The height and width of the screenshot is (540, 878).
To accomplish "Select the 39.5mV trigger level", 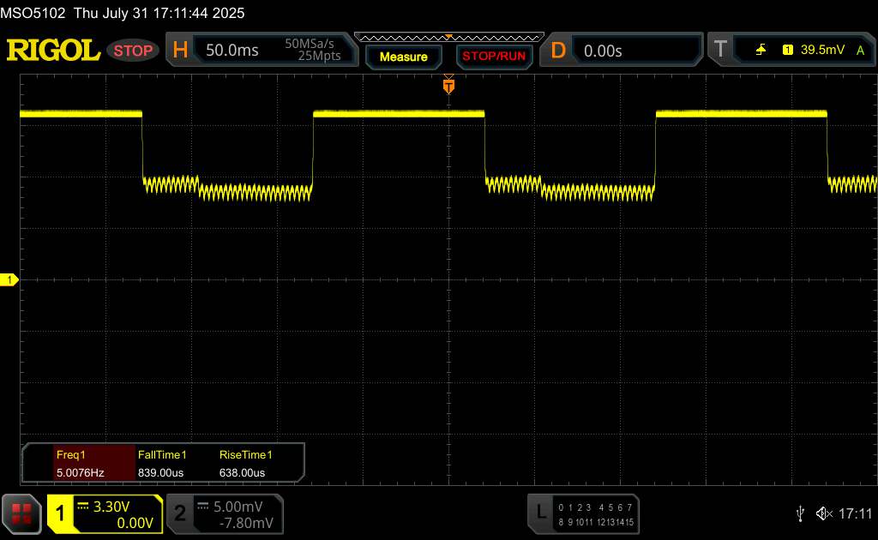I will (x=822, y=50).
